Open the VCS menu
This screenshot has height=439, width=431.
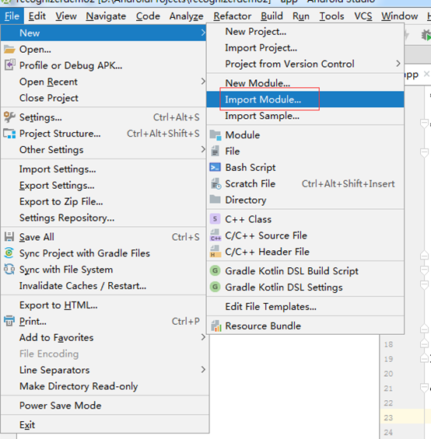(x=363, y=16)
